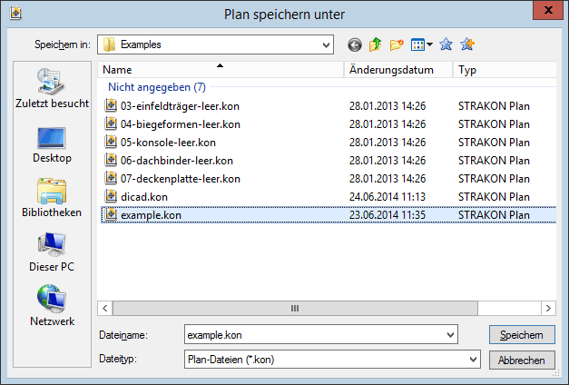Open Zuletzt besucht in sidebar

coord(51,89)
